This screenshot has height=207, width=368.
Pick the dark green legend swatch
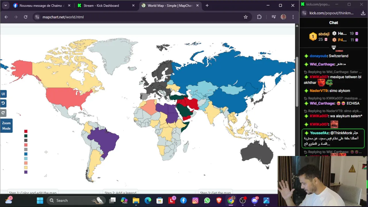(x=26, y=136)
